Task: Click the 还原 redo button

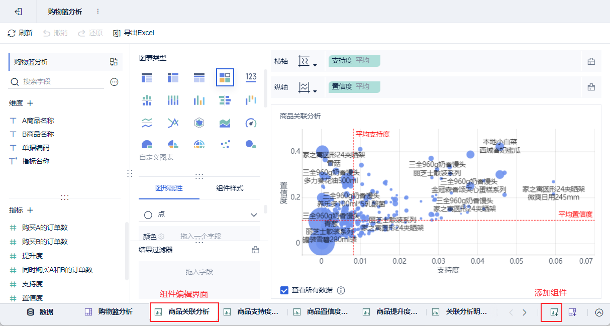Action: tap(90, 33)
